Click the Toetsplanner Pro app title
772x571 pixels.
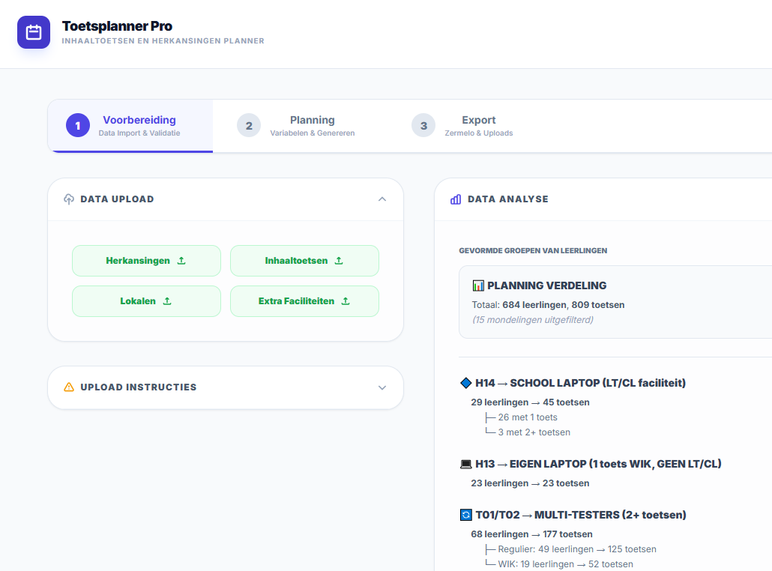click(117, 25)
